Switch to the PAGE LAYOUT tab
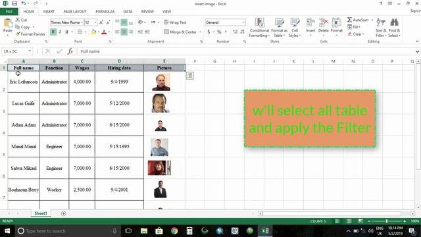 (x=75, y=12)
